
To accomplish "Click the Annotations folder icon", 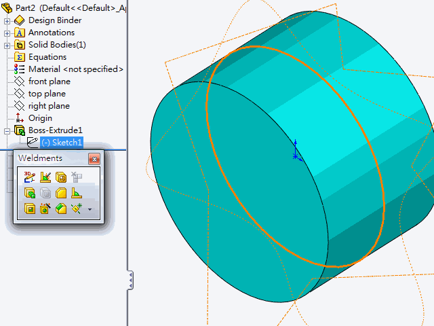I will pos(20,33).
